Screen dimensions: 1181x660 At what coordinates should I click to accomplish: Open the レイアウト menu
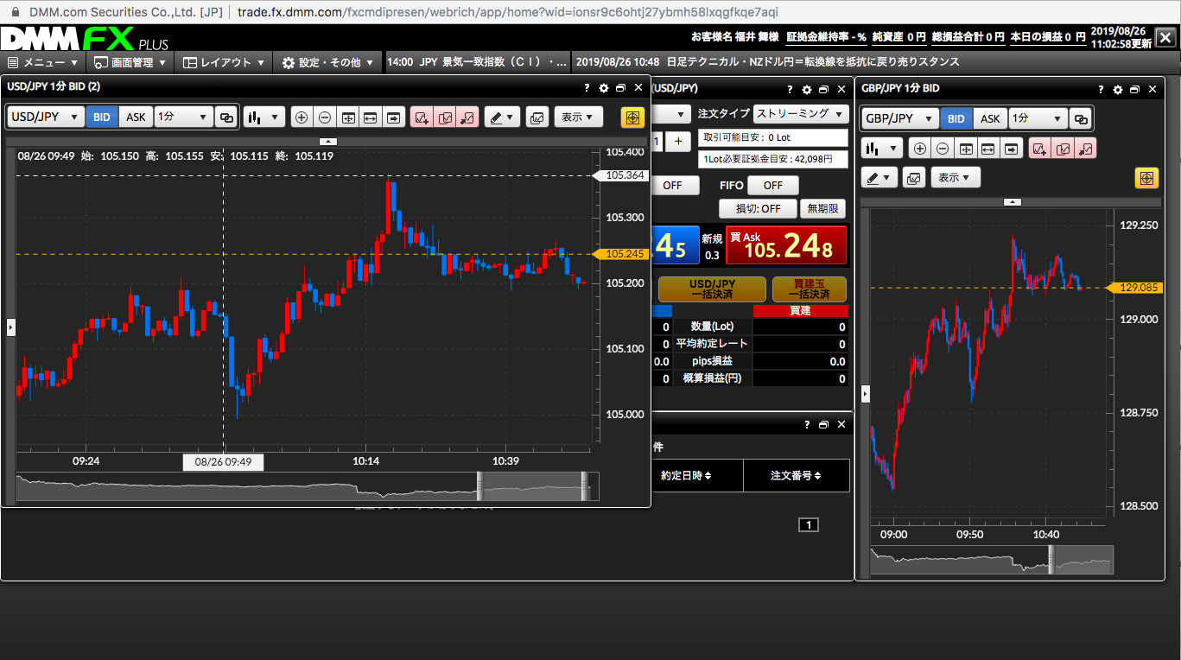tap(224, 62)
